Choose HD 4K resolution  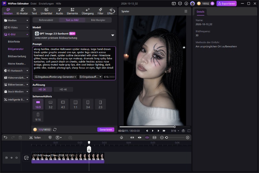[x=63, y=90]
